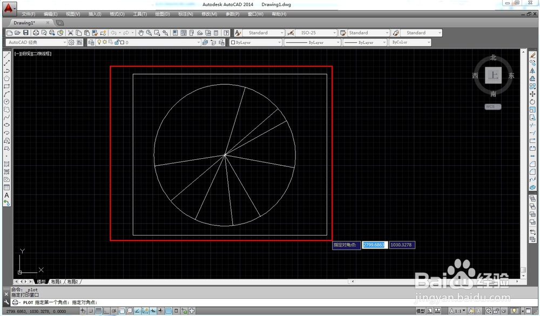This screenshot has height=316, width=540.
Task: Open the multileader style Standard dropdown
Action: click(x=421, y=33)
